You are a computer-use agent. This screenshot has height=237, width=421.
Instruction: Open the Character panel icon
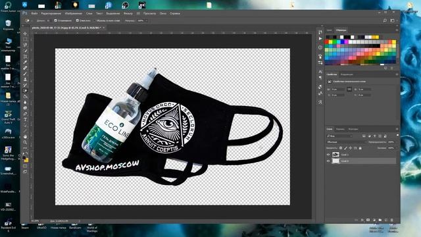320,72
